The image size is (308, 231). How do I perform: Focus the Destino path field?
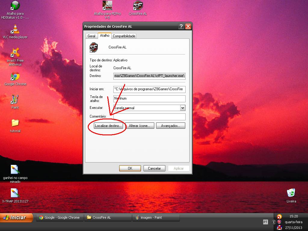point(149,76)
